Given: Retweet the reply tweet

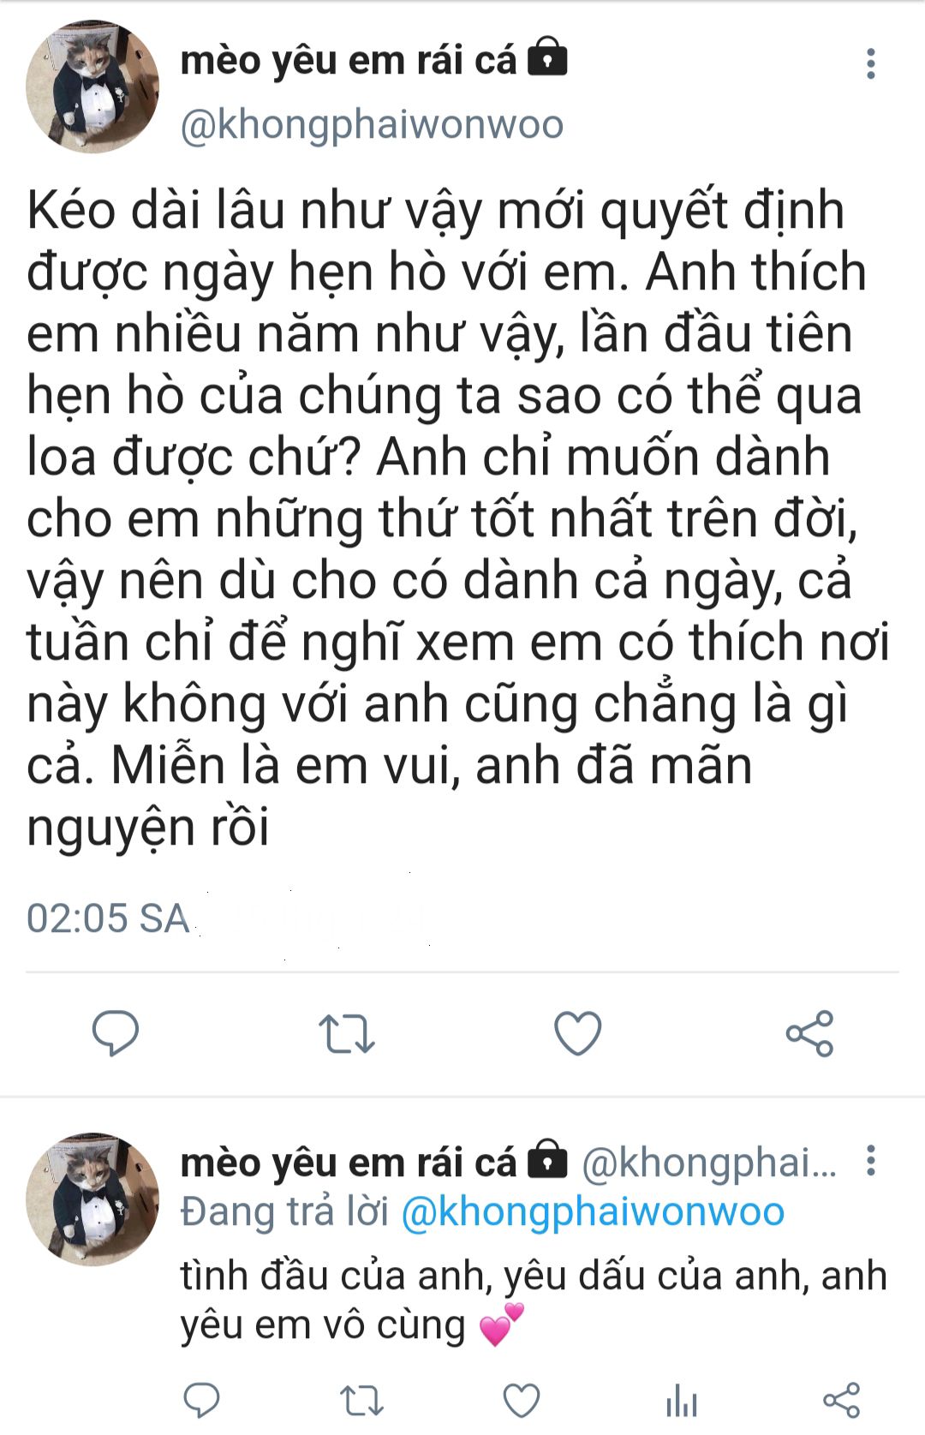Looking at the screenshot, I should pyautogui.click(x=361, y=1401).
